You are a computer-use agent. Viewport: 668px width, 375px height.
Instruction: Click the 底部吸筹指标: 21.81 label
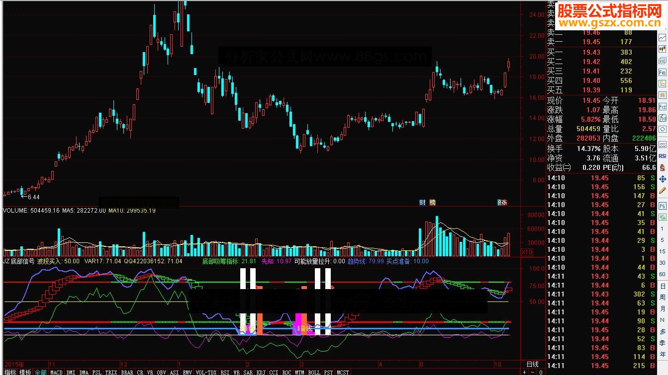pos(229,261)
